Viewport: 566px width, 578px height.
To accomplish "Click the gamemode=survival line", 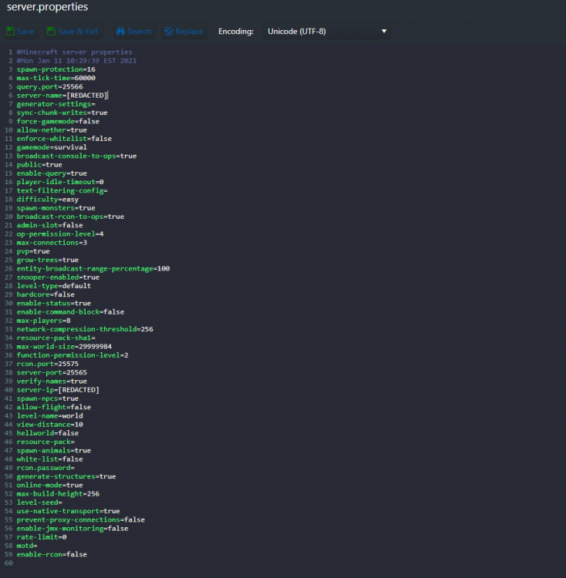I will tap(52, 147).
